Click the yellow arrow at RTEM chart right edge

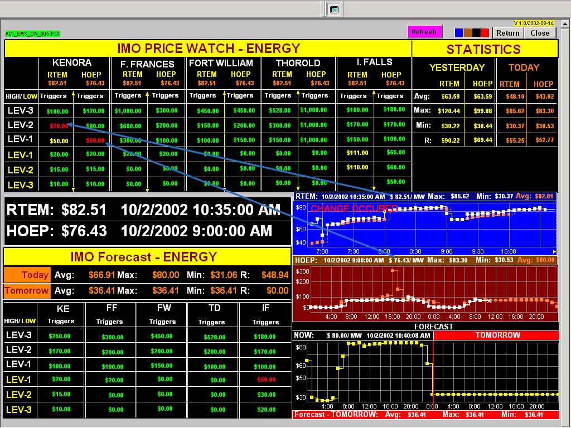pyautogui.click(x=554, y=252)
